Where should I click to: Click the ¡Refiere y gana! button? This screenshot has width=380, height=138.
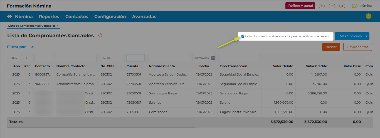click(300, 6)
